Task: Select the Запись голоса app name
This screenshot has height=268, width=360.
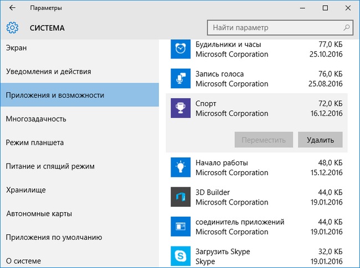Action: [x=219, y=73]
